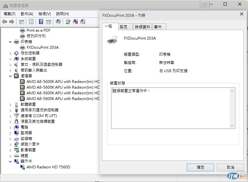Click the 確定 button
Viewport: 248px width, 182px height.
click(x=200, y=167)
